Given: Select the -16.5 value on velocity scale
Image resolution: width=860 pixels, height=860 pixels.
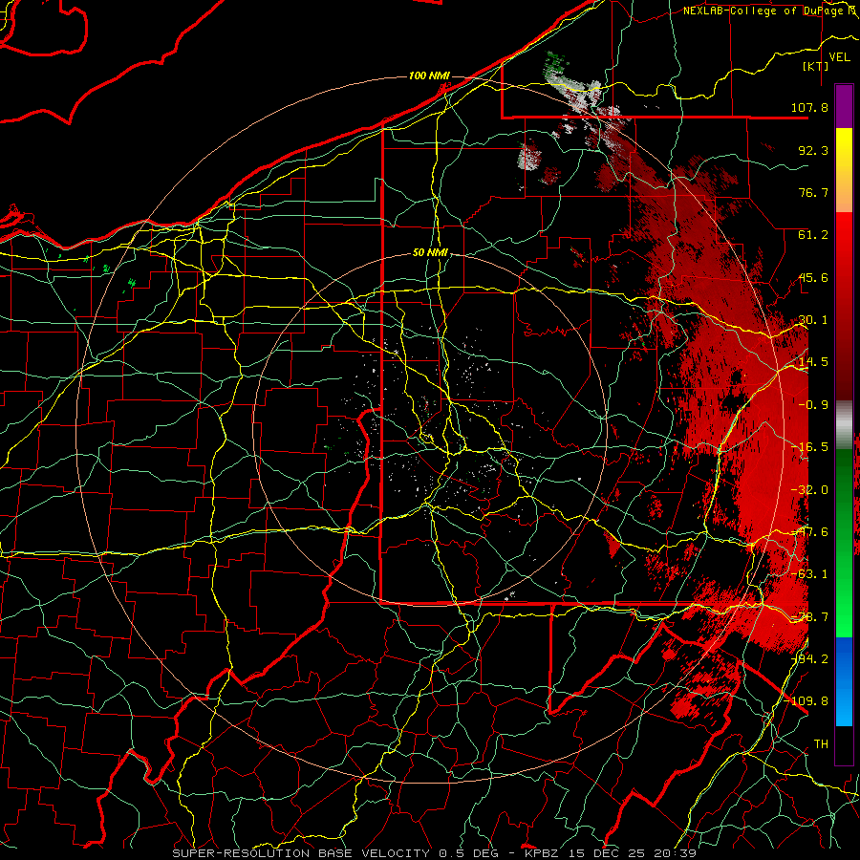Looking at the screenshot, I should coord(809,447).
